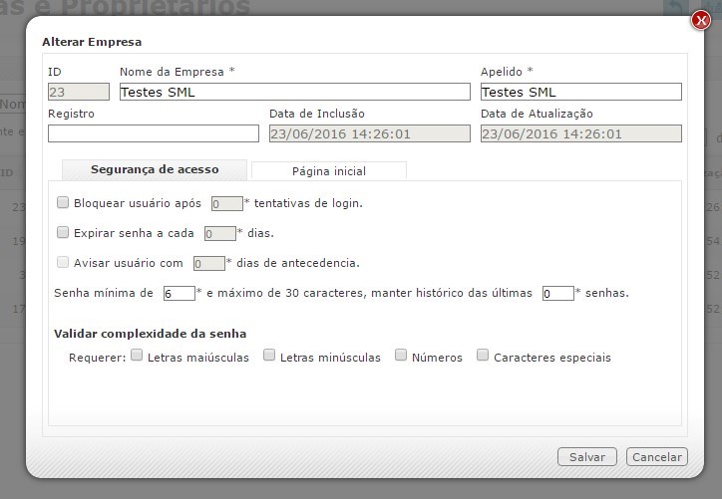
Task: Click the empty Registro field
Action: pyautogui.click(x=153, y=133)
